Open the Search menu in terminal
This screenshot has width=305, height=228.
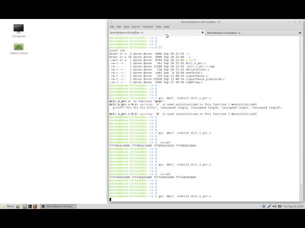[x=135, y=27]
